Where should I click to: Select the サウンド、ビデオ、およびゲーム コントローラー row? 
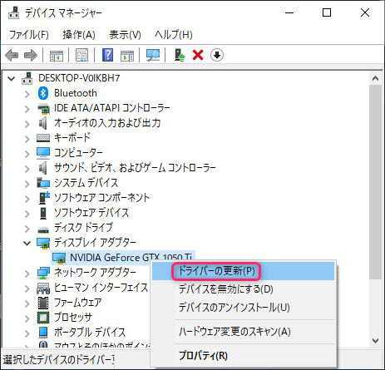135,168
